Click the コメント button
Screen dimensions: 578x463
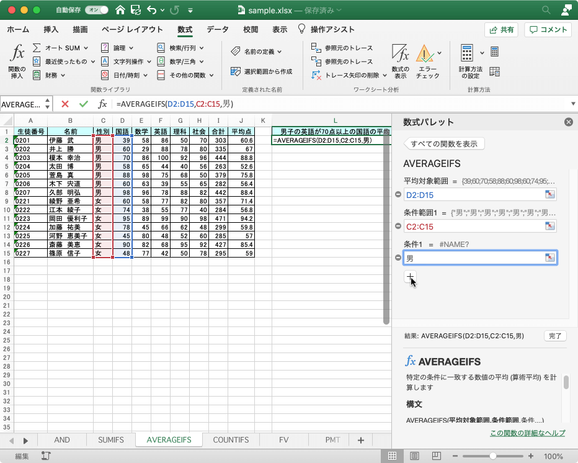coord(548,30)
